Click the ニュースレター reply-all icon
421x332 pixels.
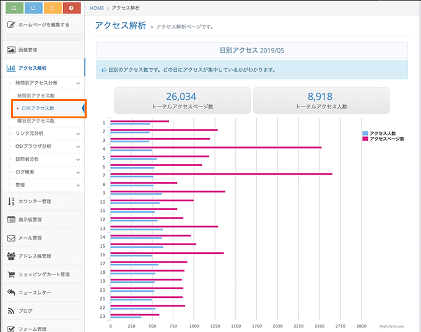click(x=11, y=292)
